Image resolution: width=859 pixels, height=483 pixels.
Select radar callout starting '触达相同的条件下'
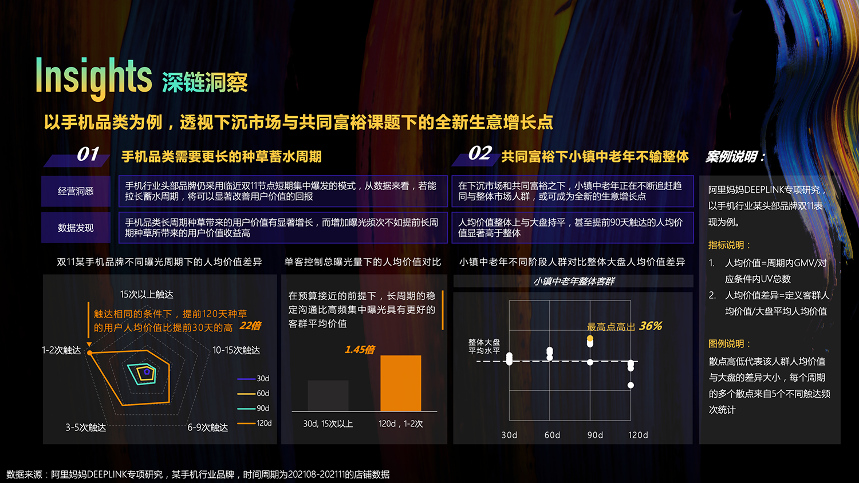point(170,320)
